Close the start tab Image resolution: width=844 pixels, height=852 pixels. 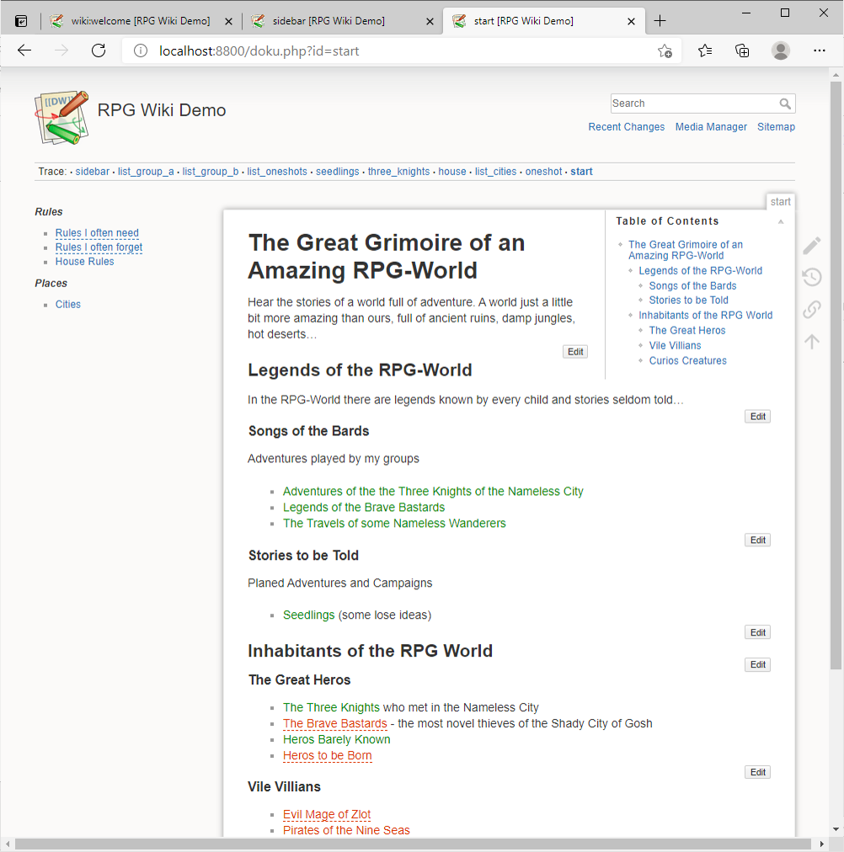coord(631,21)
